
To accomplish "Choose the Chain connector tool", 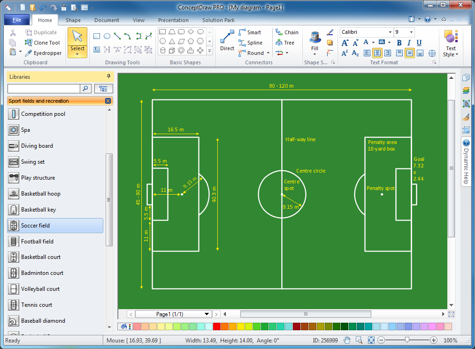I will pos(287,32).
